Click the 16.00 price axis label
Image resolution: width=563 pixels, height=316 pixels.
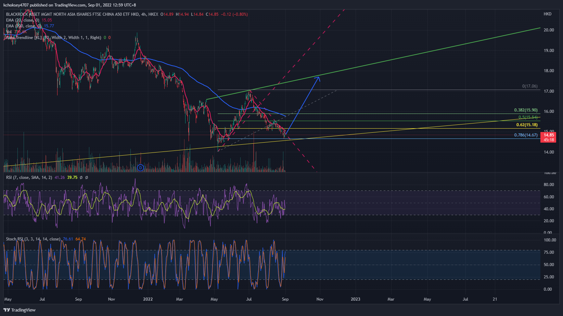pyautogui.click(x=549, y=111)
